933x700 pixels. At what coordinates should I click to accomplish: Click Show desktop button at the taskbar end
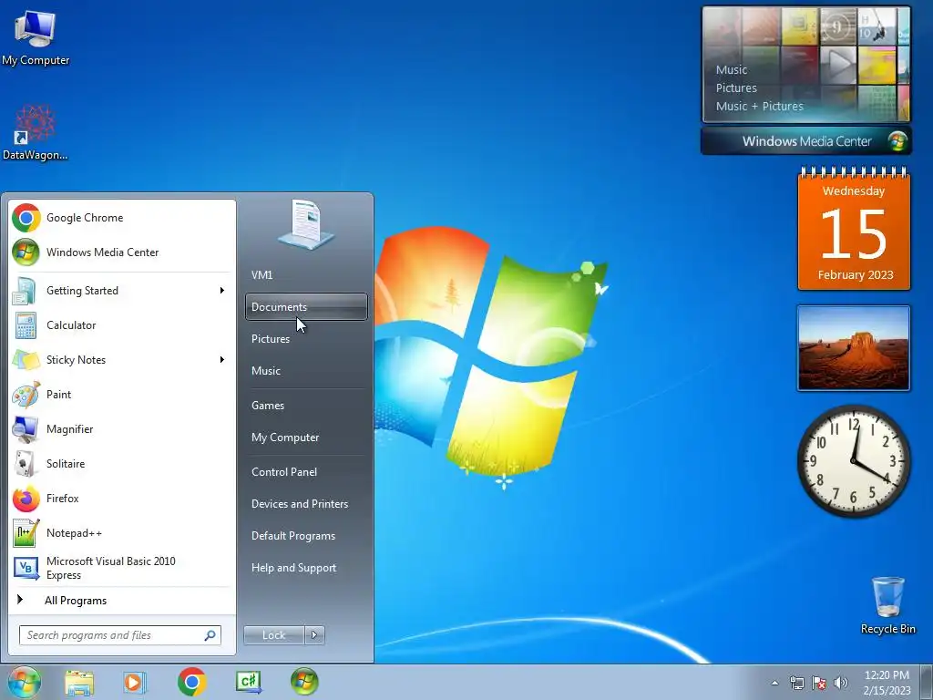coord(927,682)
